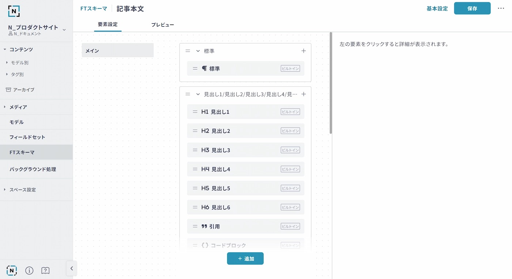The height and width of the screenshot is (279, 512).
Task: Expand the メディア section in sidebar
Action: point(5,107)
